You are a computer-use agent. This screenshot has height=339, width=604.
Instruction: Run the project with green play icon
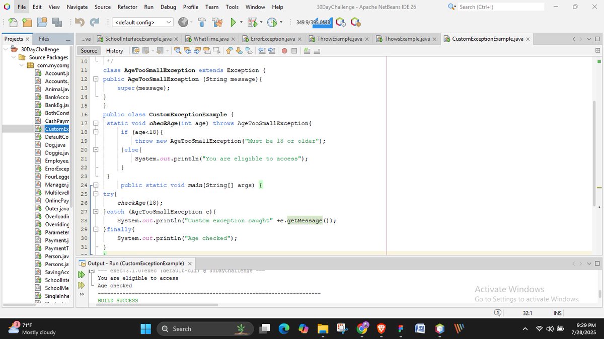[x=233, y=22]
